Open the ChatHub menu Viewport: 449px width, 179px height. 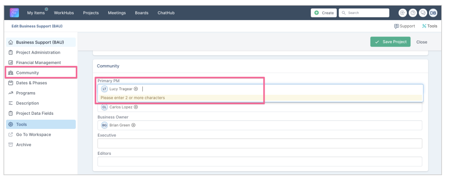point(166,13)
